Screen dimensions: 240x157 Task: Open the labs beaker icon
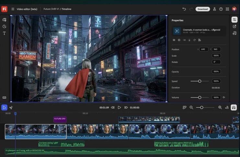pyautogui.click(x=214, y=9)
